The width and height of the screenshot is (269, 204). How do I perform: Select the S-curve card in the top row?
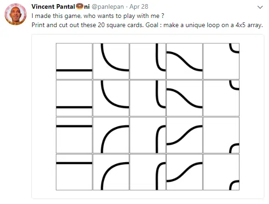pyautogui.click(x=185, y=61)
